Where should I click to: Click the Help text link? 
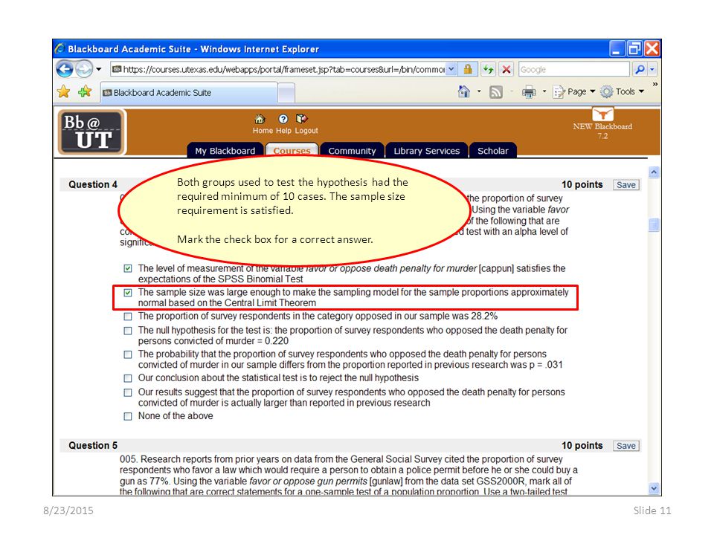tap(283, 131)
